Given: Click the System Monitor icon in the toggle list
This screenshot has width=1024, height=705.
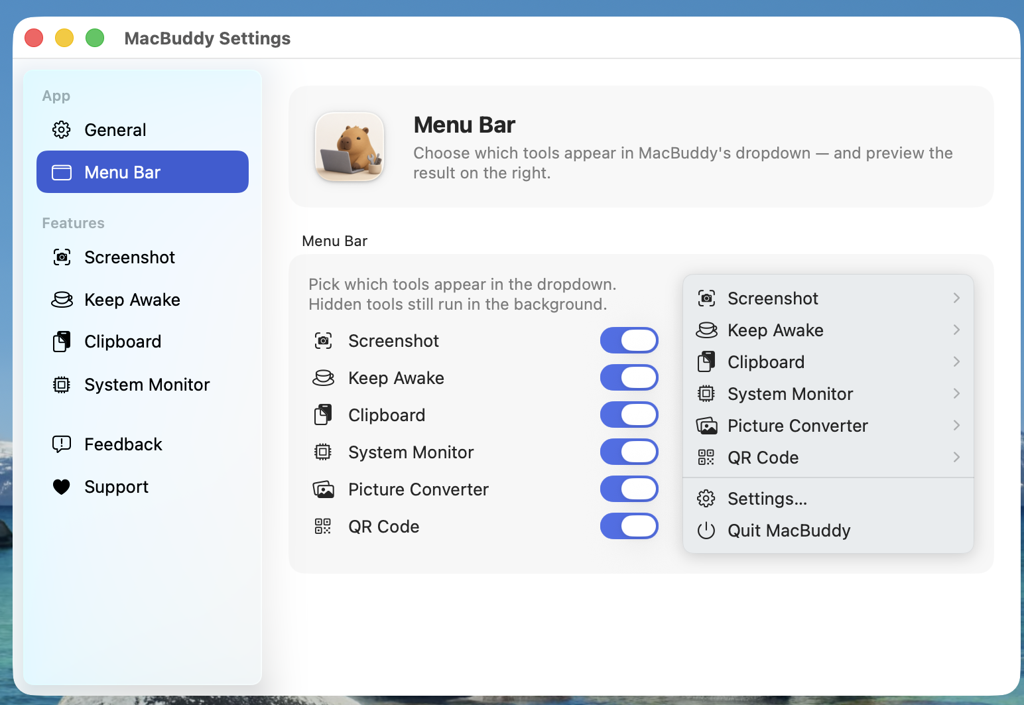Looking at the screenshot, I should click(323, 452).
